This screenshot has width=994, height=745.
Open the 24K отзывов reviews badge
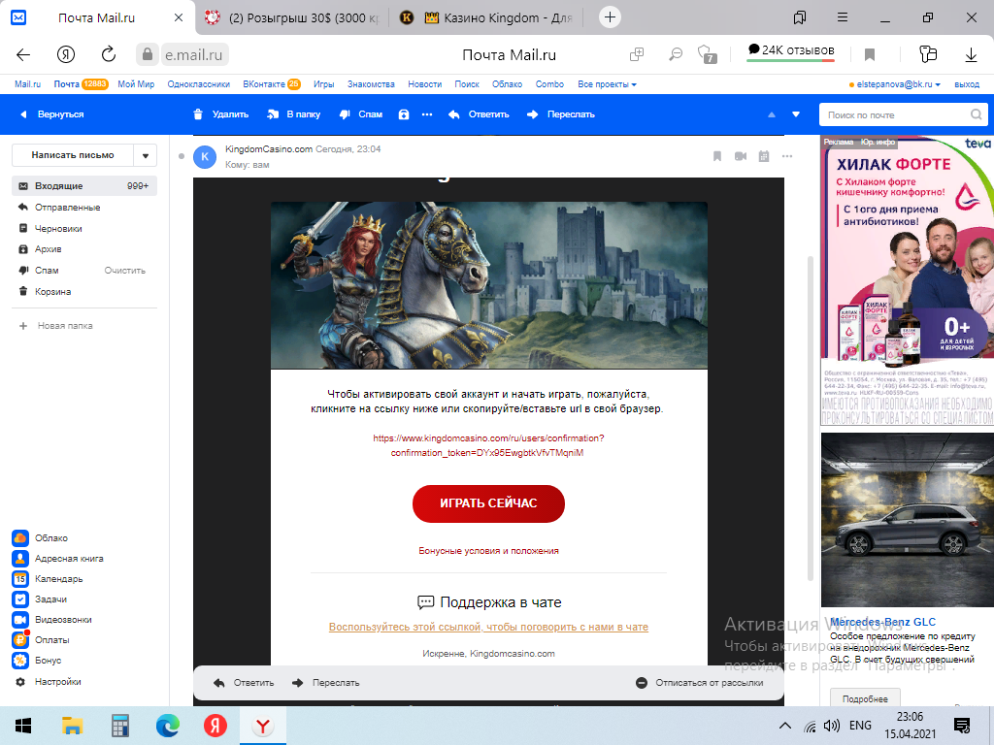[790, 50]
